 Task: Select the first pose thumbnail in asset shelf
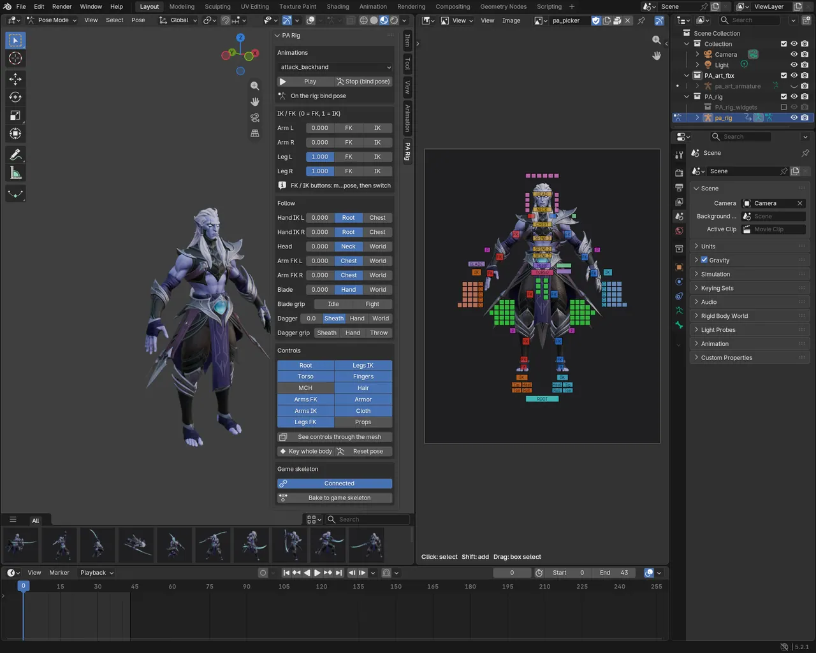tap(21, 545)
